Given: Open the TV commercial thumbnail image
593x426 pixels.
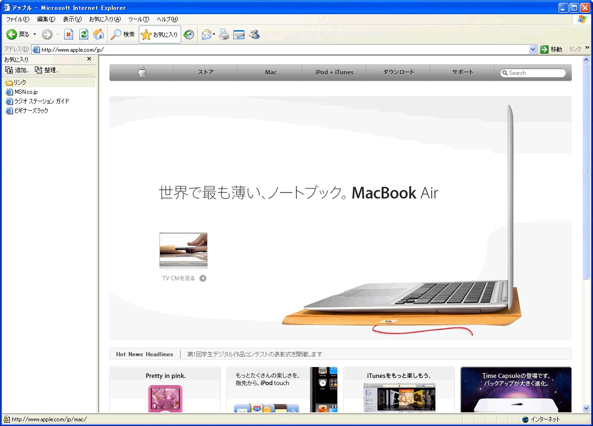Looking at the screenshot, I should coord(184,250).
